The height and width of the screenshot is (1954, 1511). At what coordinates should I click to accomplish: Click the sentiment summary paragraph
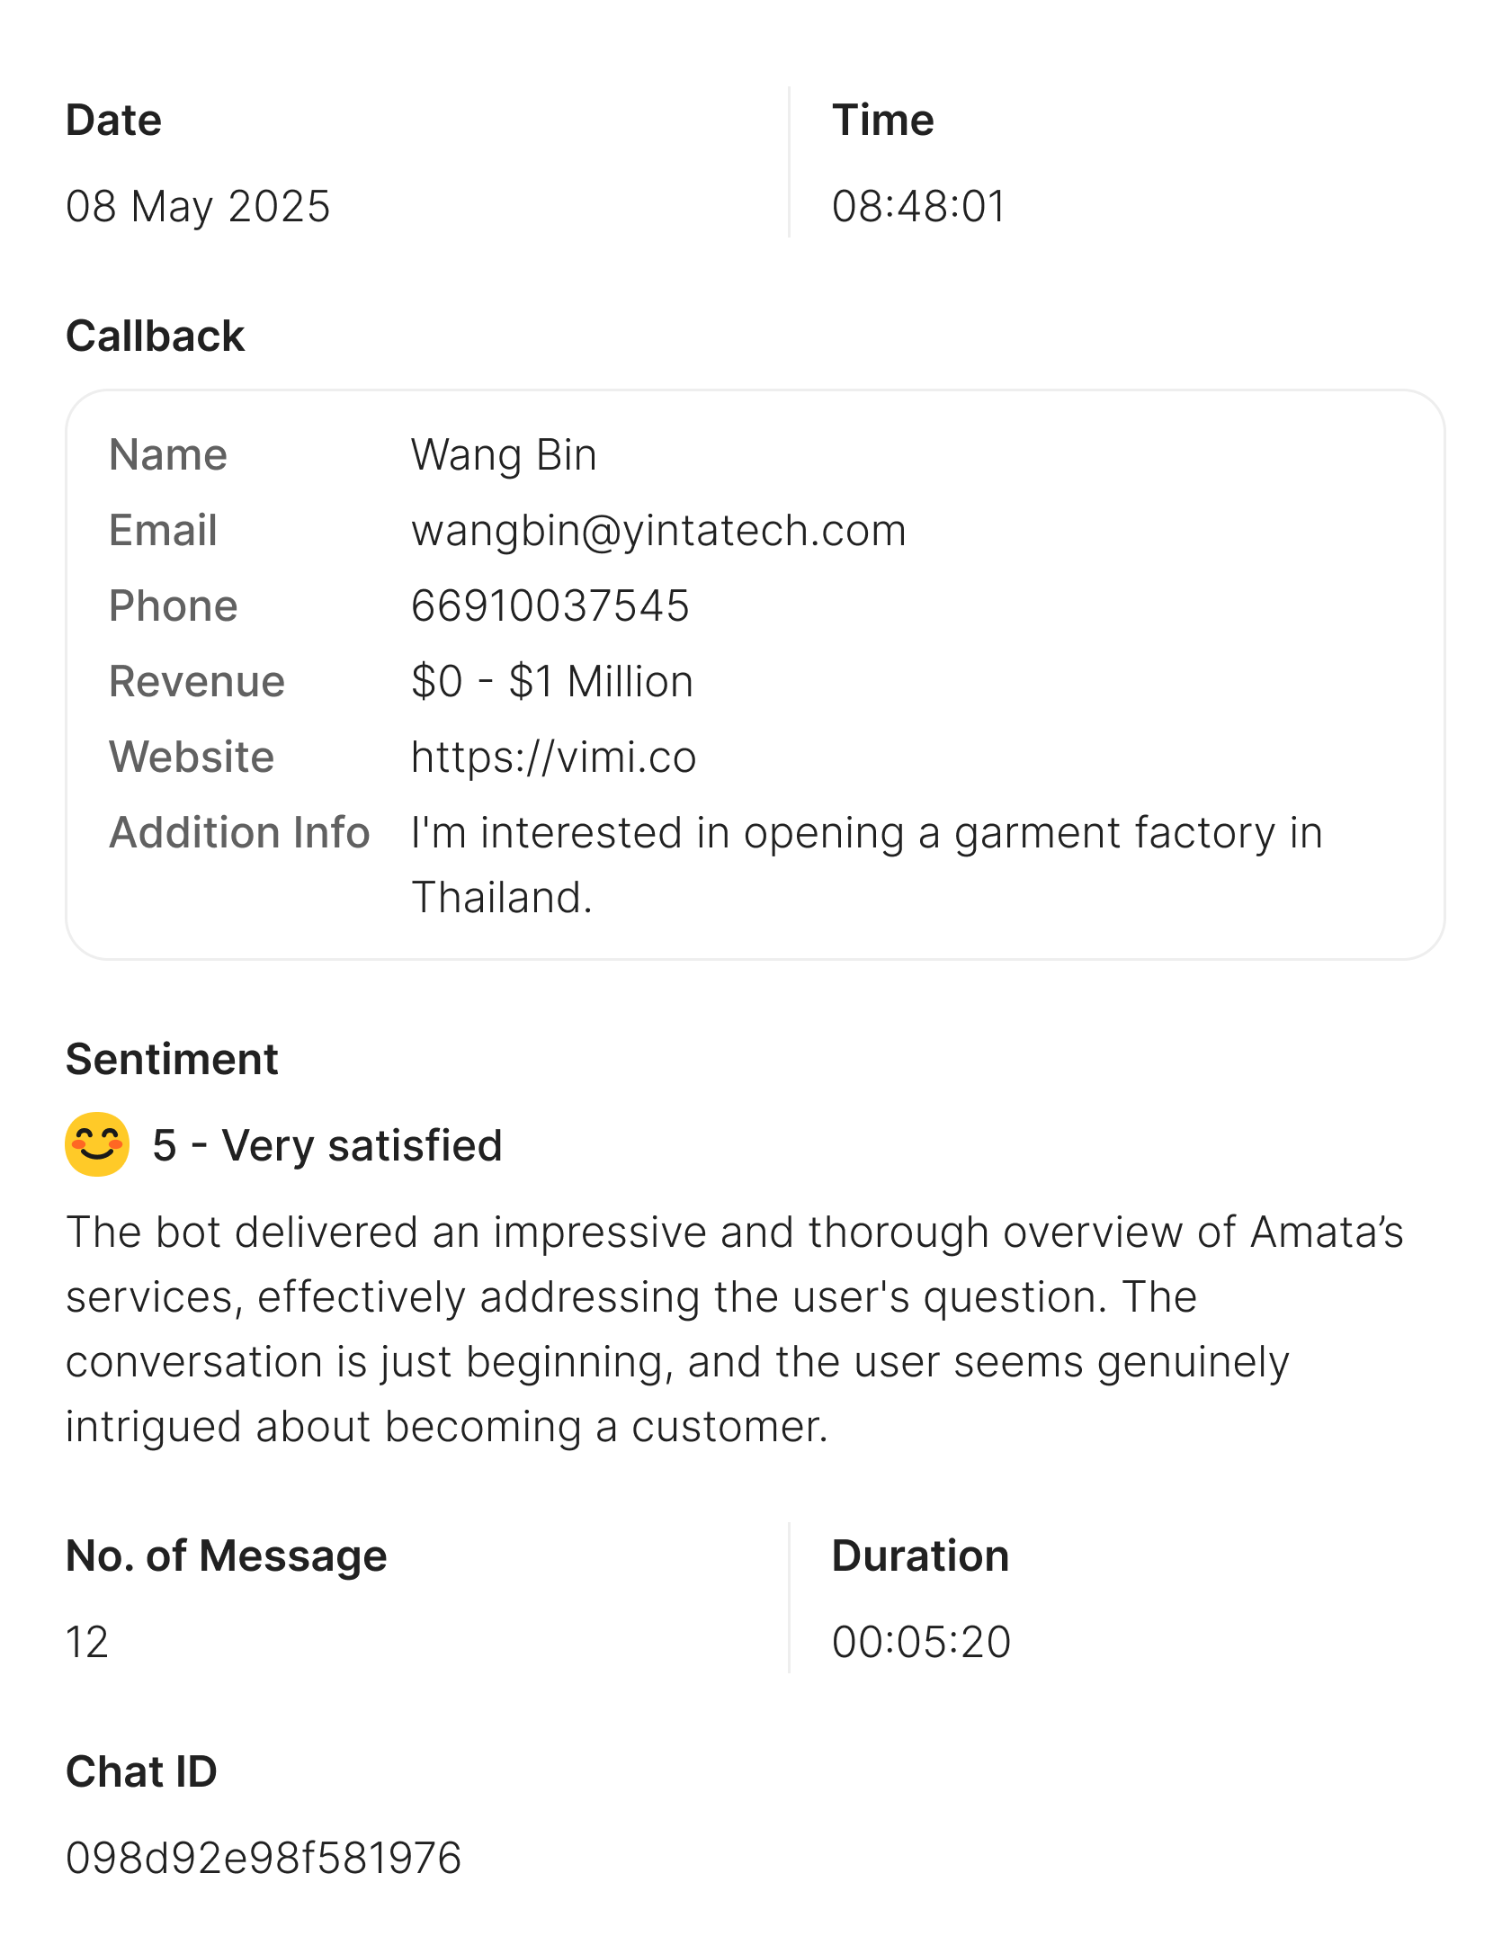click(734, 1329)
